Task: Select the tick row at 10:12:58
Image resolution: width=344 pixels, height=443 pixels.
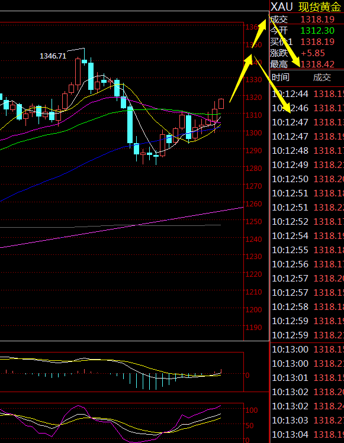Action: point(307,306)
